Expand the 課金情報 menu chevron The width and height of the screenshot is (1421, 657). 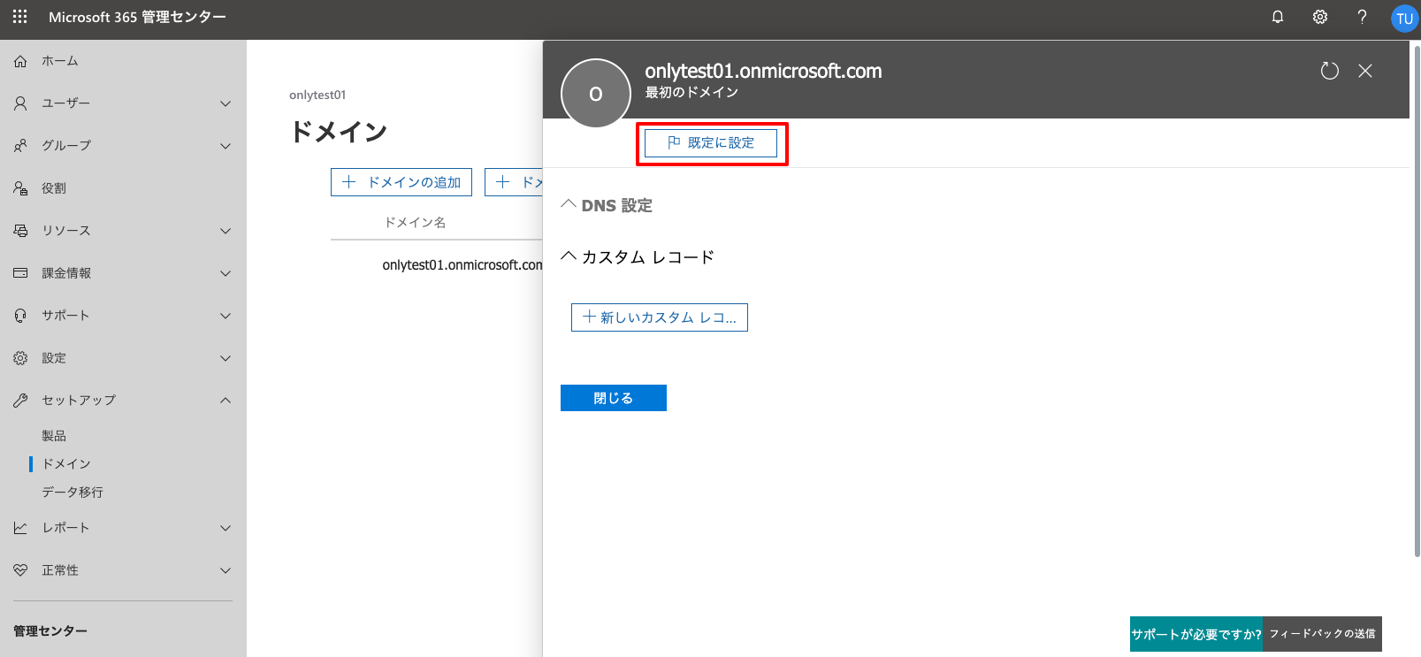click(x=225, y=273)
